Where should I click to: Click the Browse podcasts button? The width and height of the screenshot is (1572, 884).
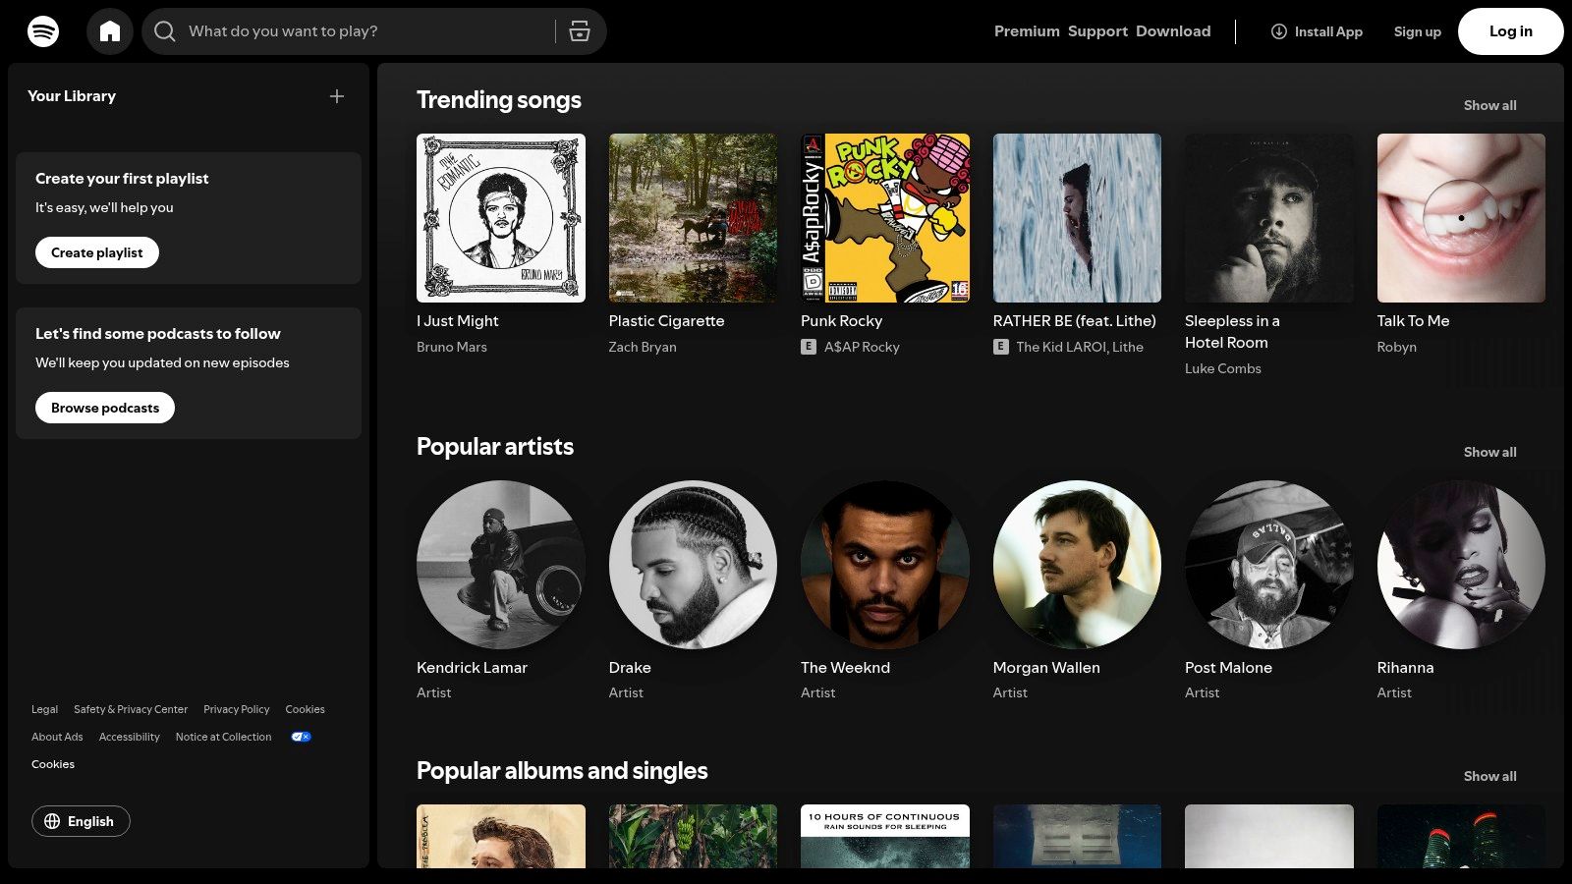104,407
